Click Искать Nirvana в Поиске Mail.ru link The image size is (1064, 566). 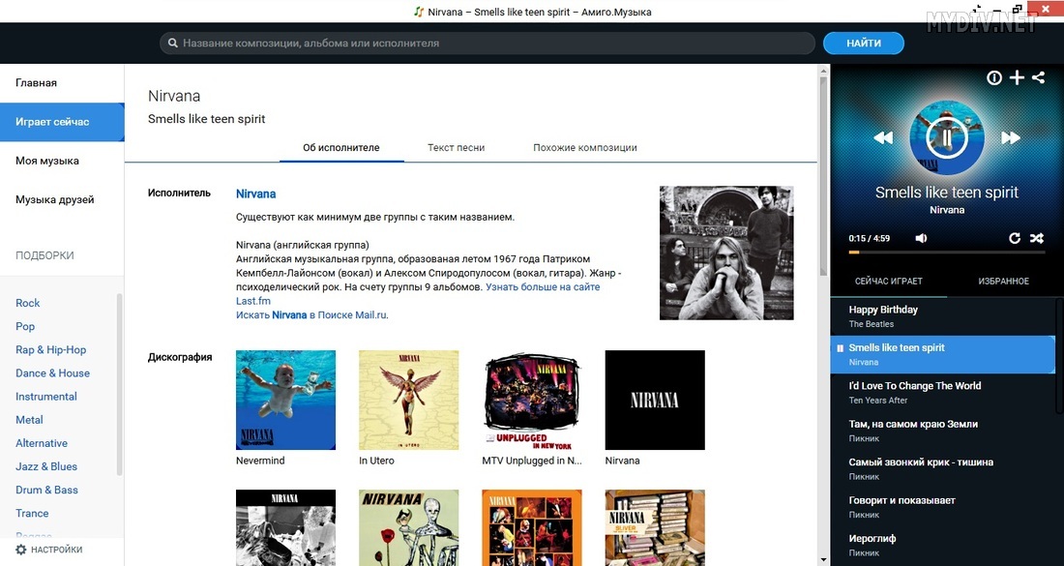(x=312, y=314)
